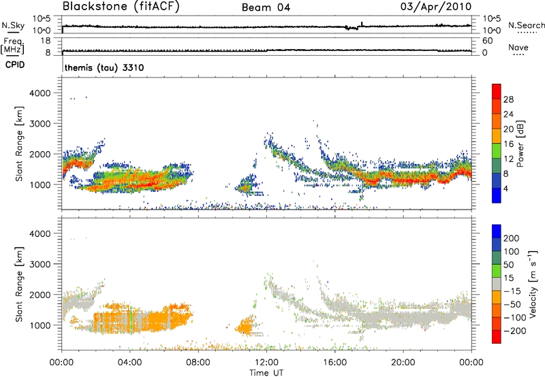Click the Velocity colorbar gray segment between 15 and -15
The width and height of the screenshot is (545, 377).
[x=497, y=284]
